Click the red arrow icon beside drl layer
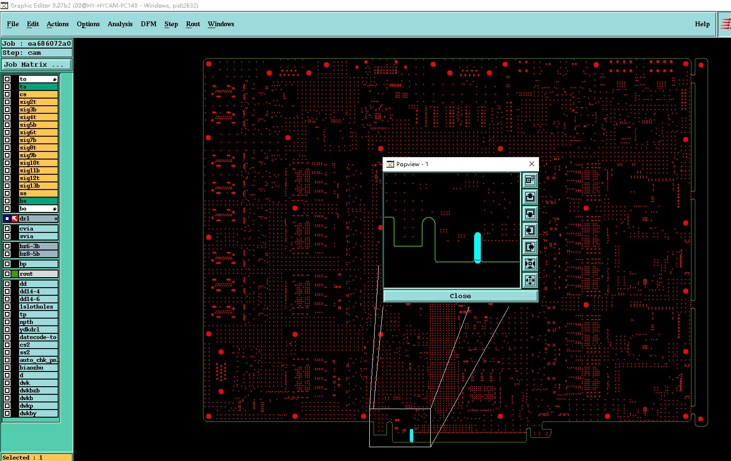This screenshot has height=461, width=731. (15, 219)
